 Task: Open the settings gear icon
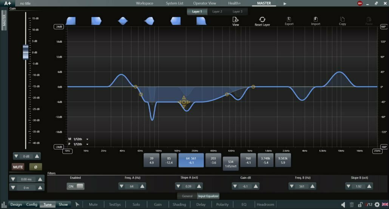coord(377,204)
